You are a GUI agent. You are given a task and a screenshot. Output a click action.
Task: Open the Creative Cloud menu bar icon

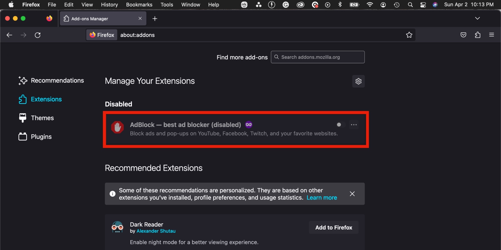pyautogui.click(x=300, y=4)
